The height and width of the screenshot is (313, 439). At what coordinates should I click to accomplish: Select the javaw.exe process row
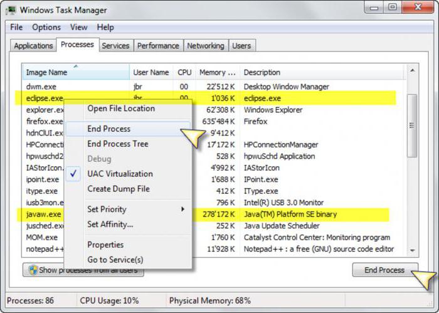point(44,215)
